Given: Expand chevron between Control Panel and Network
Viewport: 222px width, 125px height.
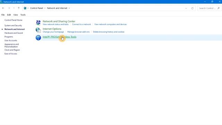Looking at the screenshot, I should pos(45,8).
